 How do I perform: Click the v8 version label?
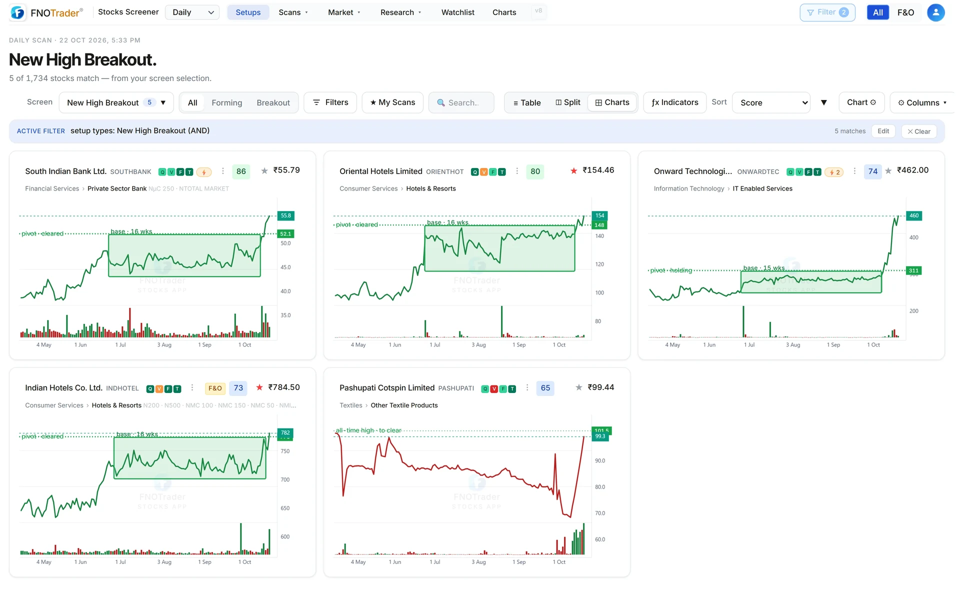[538, 11]
